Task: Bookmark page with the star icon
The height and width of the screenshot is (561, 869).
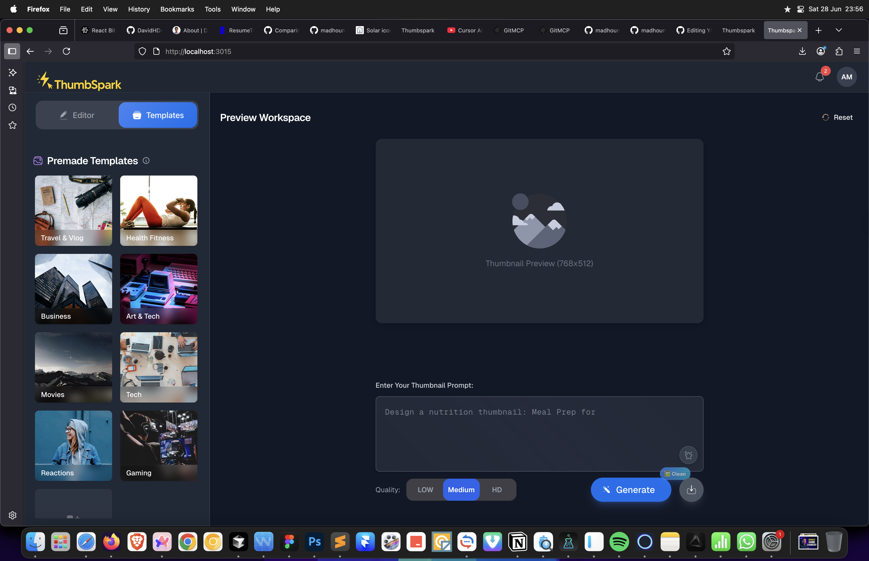Action: coord(726,51)
